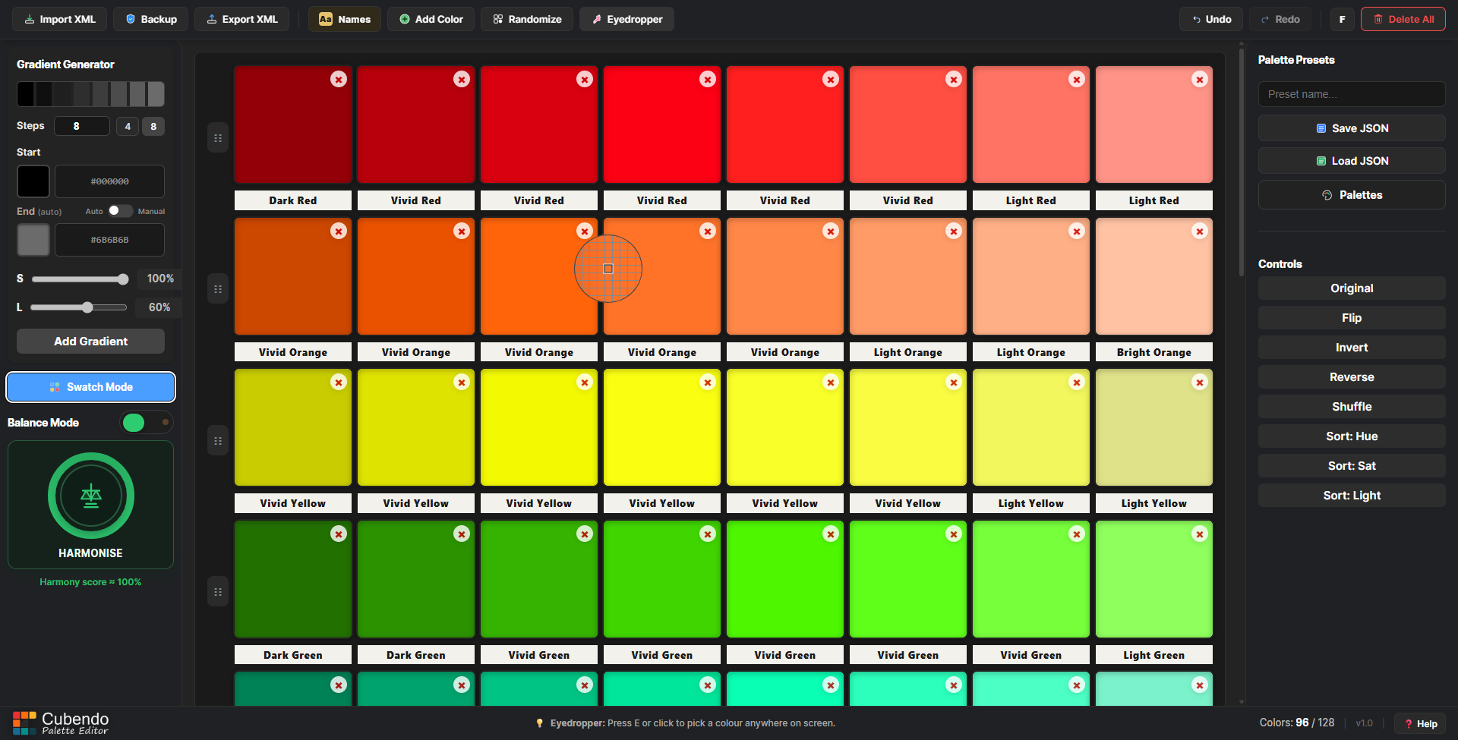Sort palette by Hue

[1351, 436]
